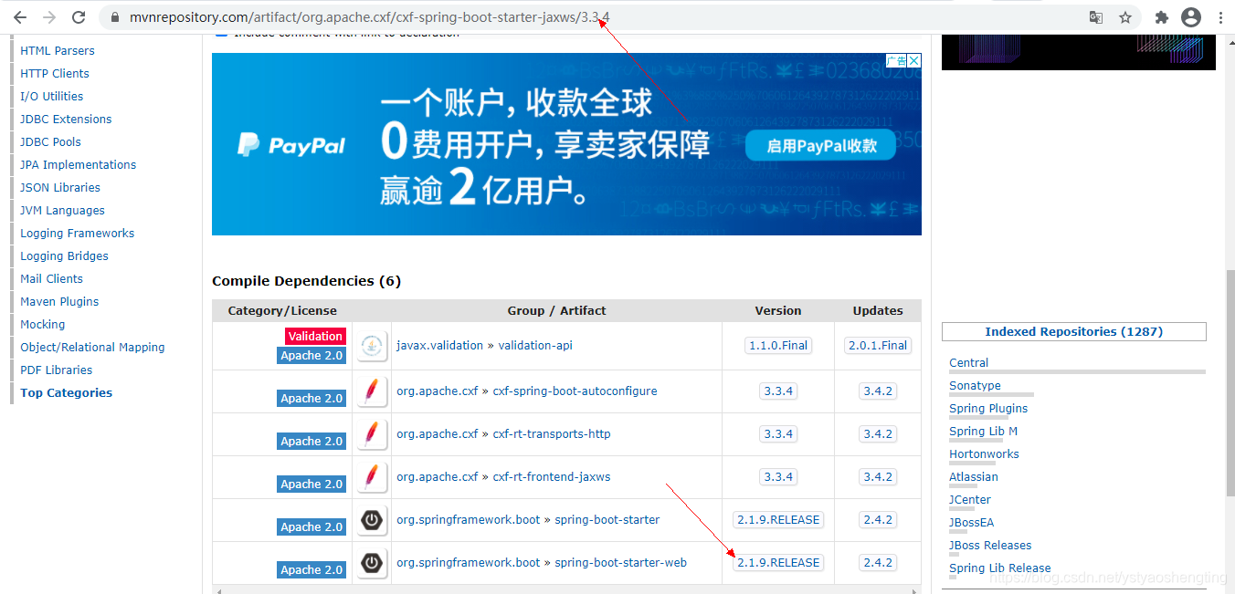The height and width of the screenshot is (594, 1235).
Task: Open Google Translate from the address bar
Action: pyautogui.click(x=1095, y=16)
